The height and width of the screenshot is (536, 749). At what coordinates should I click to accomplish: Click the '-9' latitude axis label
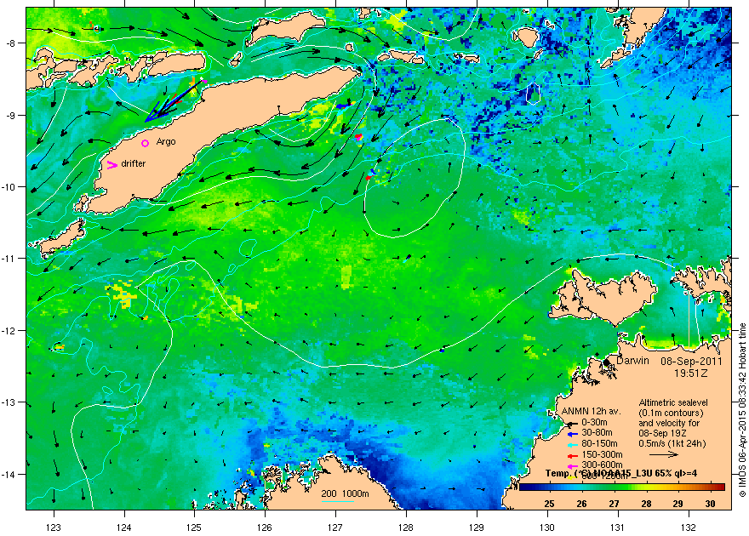tap(10, 116)
